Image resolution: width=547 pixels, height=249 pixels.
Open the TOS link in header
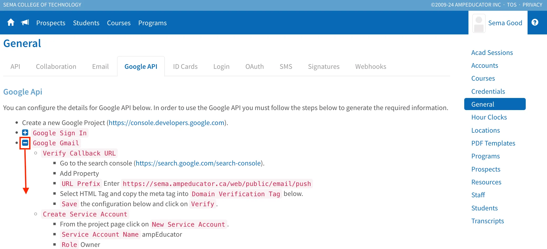[512, 5]
